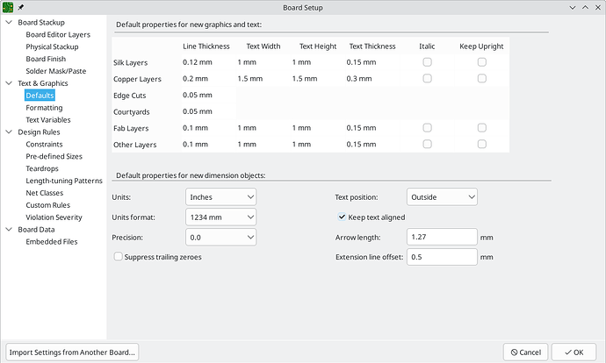Click the Extension line offset field

[x=442, y=257]
